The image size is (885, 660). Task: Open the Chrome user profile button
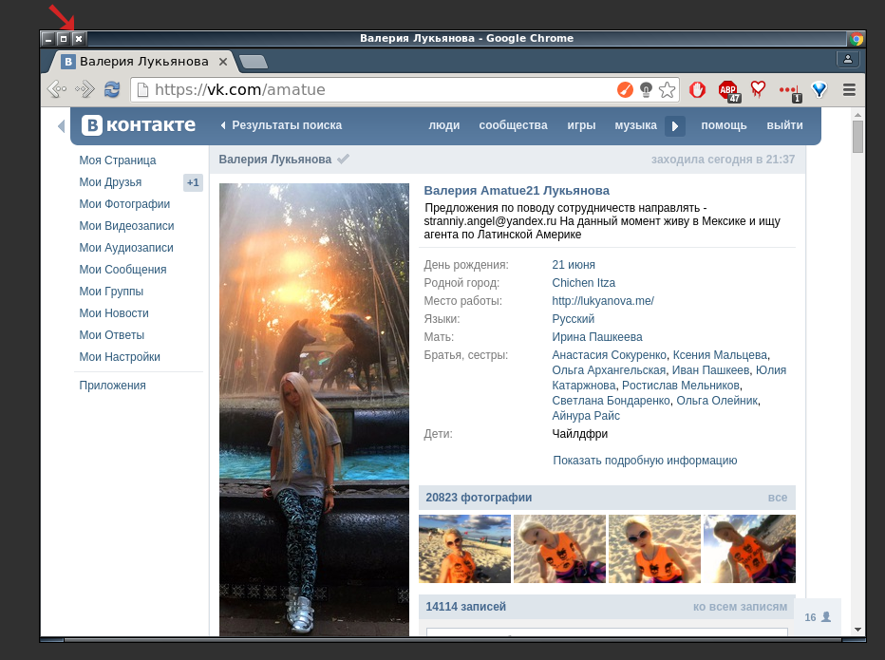pyautogui.click(x=847, y=59)
